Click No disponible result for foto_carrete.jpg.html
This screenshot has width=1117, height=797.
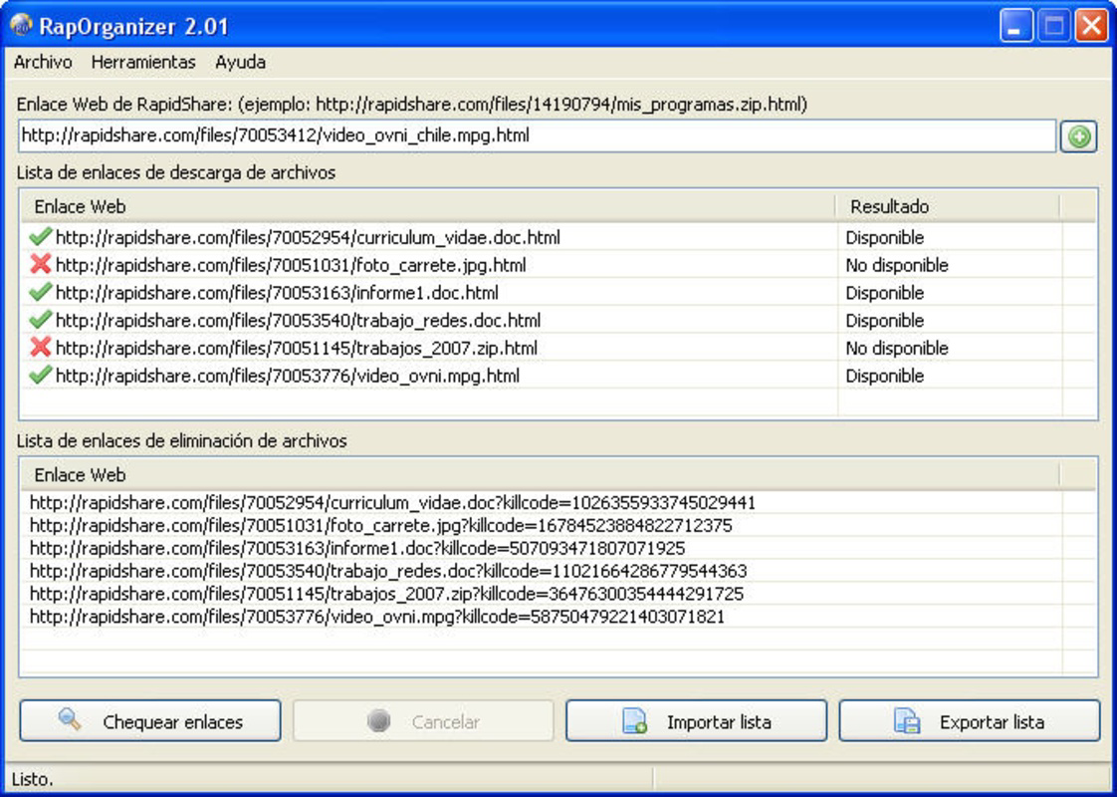897,265
